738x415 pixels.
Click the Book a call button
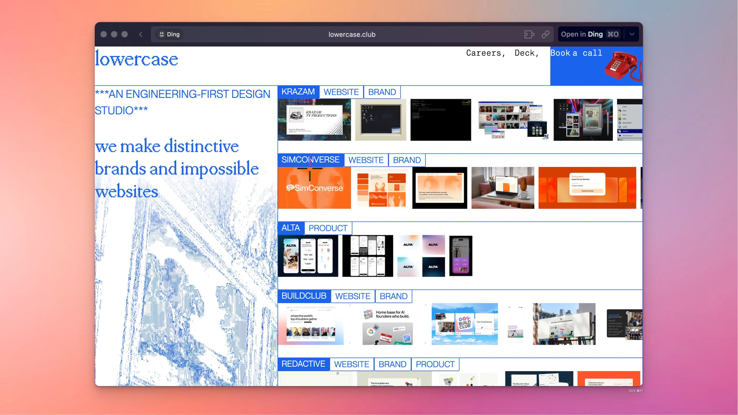(576, 53)
